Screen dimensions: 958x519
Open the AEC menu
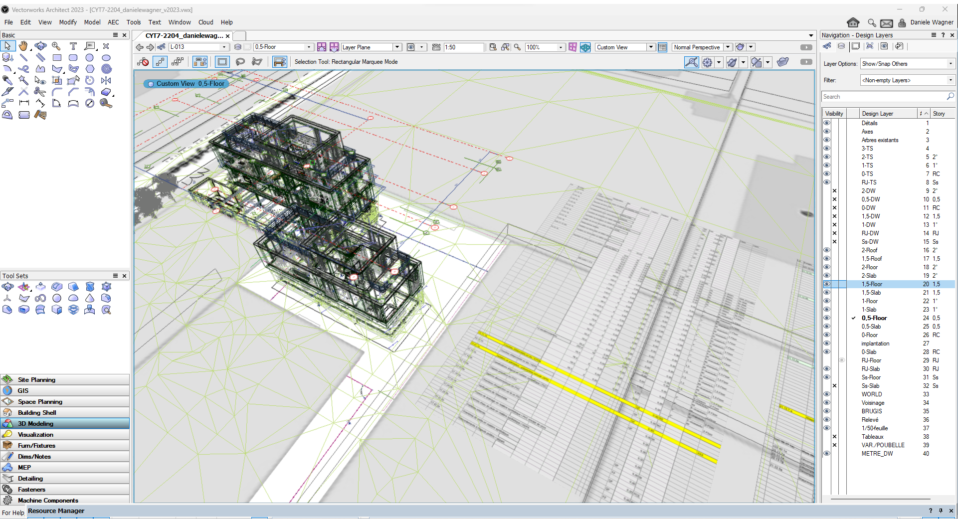point(113,22)
